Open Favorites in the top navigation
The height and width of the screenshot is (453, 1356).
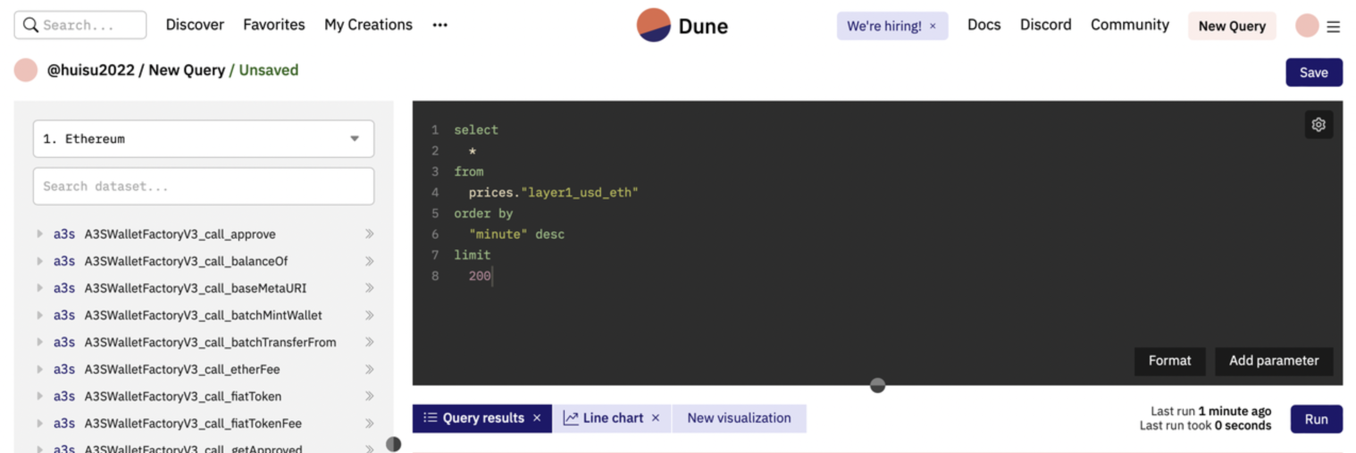pyautogui.click(x=274, y=25)
